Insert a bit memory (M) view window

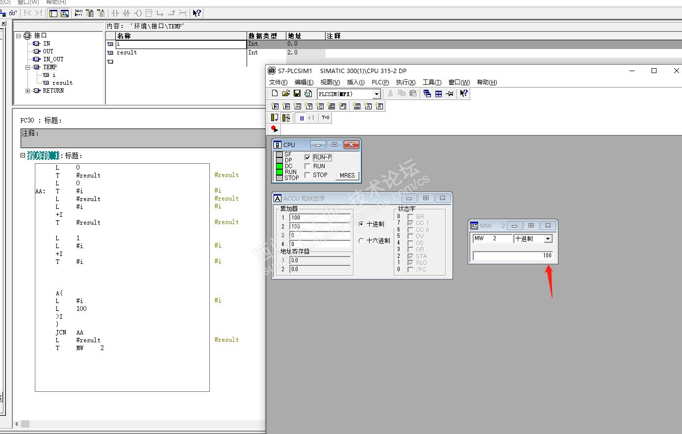(298, 106)
